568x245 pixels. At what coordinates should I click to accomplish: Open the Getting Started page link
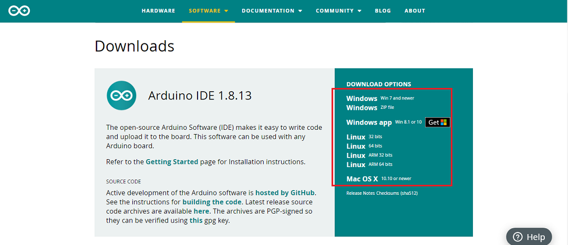172,162
